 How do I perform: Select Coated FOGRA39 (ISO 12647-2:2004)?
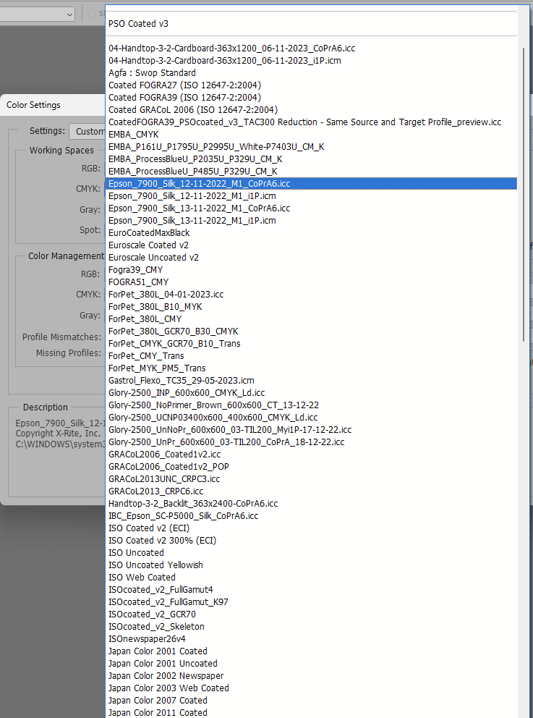311,98
